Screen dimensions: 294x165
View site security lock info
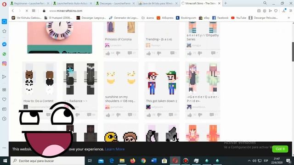[x=44, y=11]
